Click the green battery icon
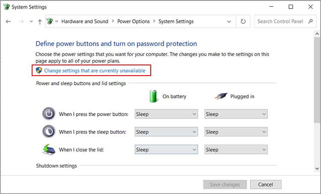Image resolution: width=321 pixels, height=194 pixels. click(153, 96)
